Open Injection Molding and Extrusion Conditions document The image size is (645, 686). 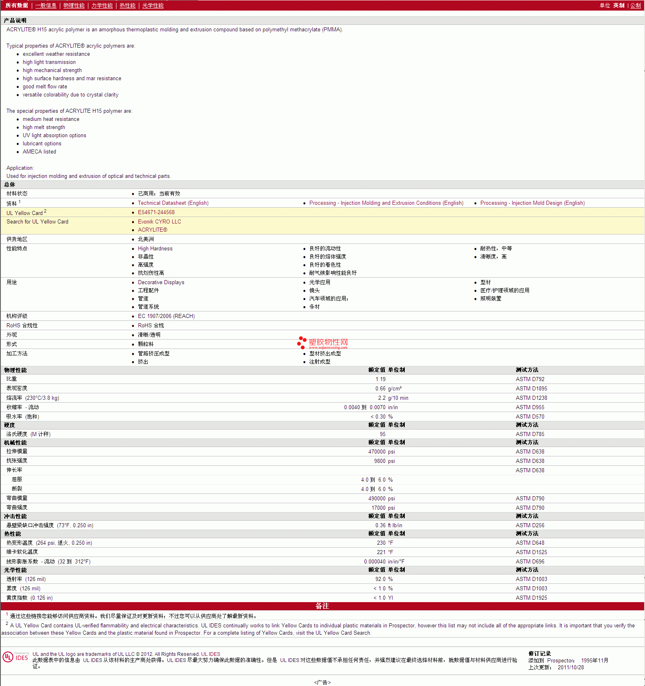(386, 203)
